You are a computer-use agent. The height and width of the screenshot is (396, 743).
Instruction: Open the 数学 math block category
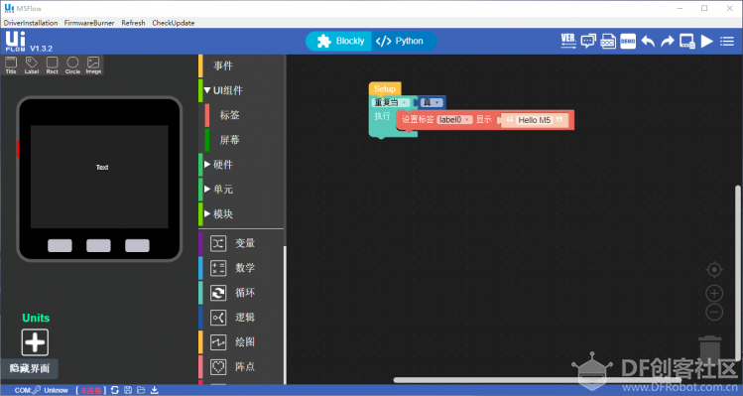click(241, 268)
